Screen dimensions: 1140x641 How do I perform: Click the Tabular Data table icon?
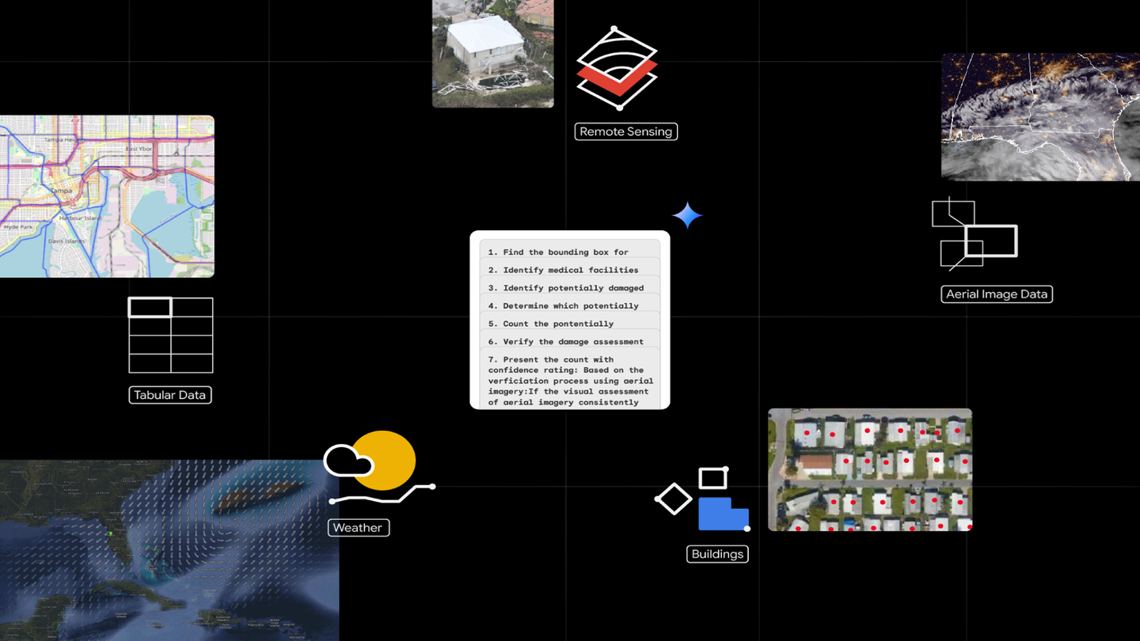tap(170, 336)
